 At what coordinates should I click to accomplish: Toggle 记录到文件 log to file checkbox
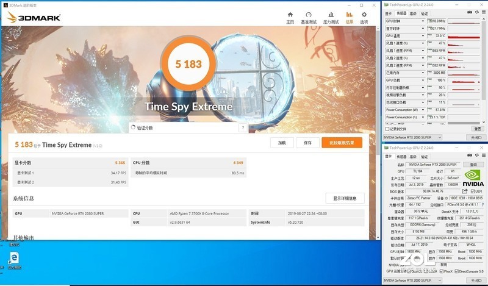tap(387, 129)
